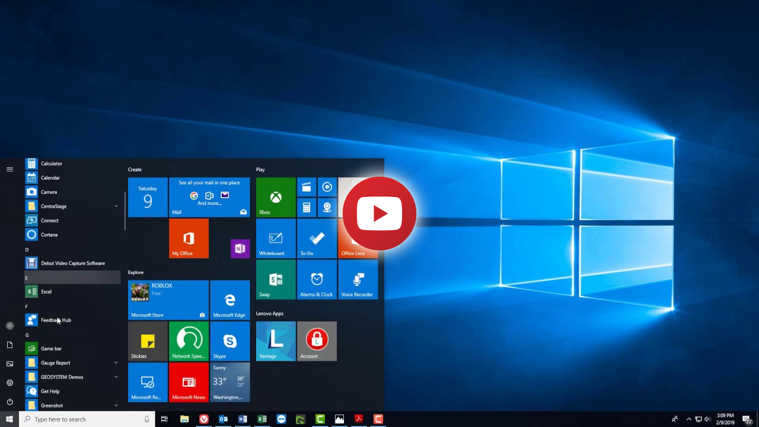This screenshot has height=427, width=759.
Task: Open the Whiteboard tile
Action: pos(276,238)
